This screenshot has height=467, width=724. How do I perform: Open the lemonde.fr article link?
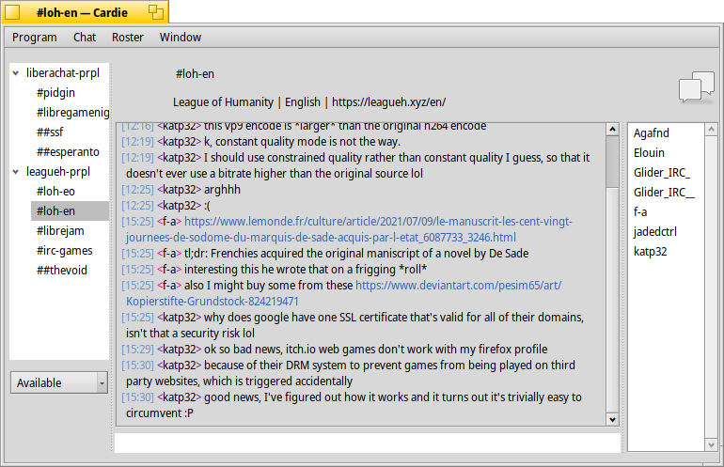348,229
